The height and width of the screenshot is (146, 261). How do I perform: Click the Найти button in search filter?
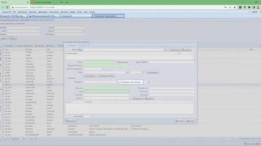coord(4,38)
